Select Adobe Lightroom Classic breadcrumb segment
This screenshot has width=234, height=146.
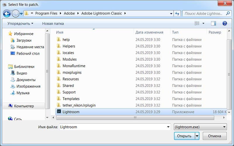101,13
